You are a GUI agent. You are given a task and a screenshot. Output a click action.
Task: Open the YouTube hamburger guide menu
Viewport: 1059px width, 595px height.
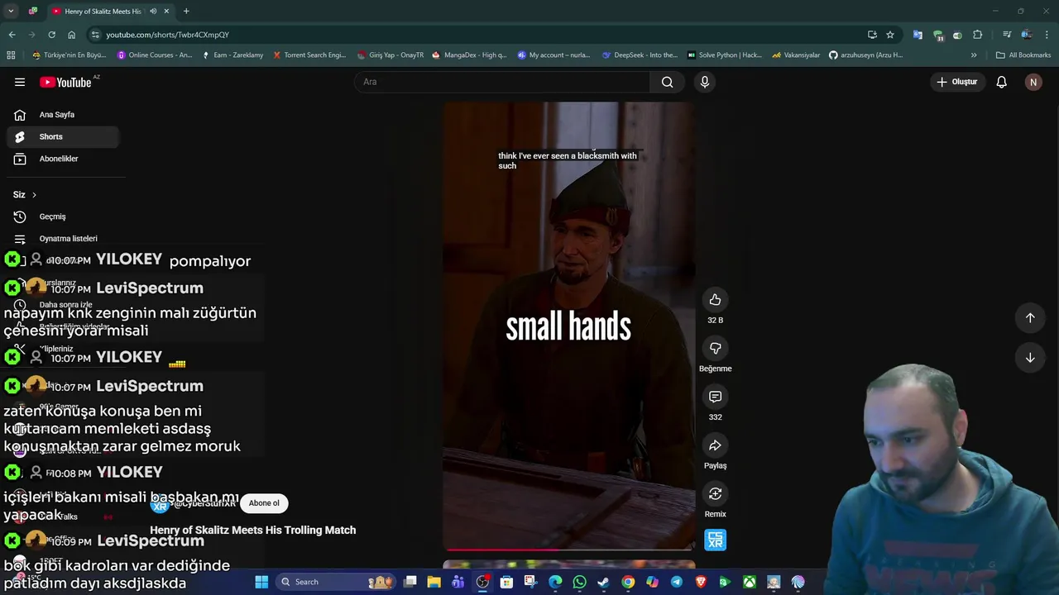tap(20, 82)
